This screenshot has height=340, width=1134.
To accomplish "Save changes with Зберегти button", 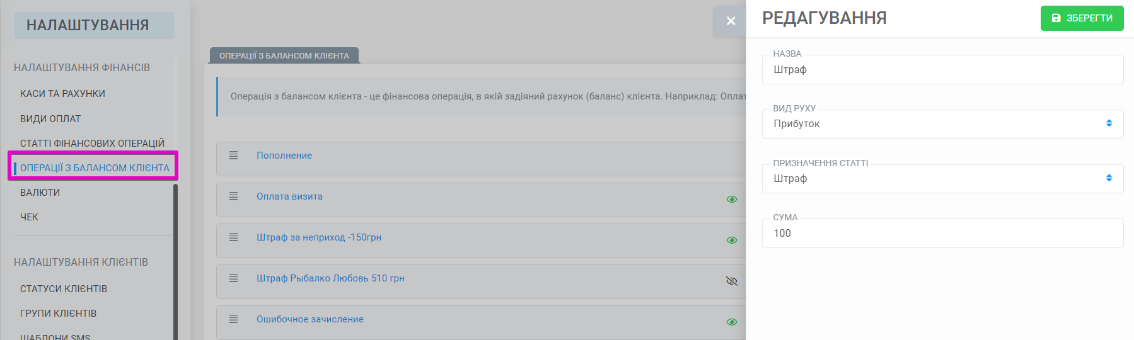I will pyautogui.click(x=1082, y=18).
